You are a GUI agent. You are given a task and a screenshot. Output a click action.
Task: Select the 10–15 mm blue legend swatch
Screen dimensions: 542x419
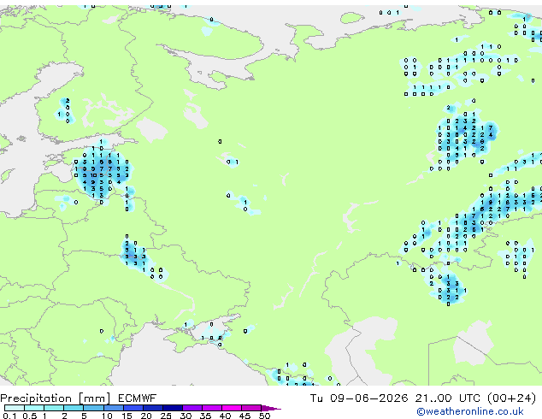[114, 408]
